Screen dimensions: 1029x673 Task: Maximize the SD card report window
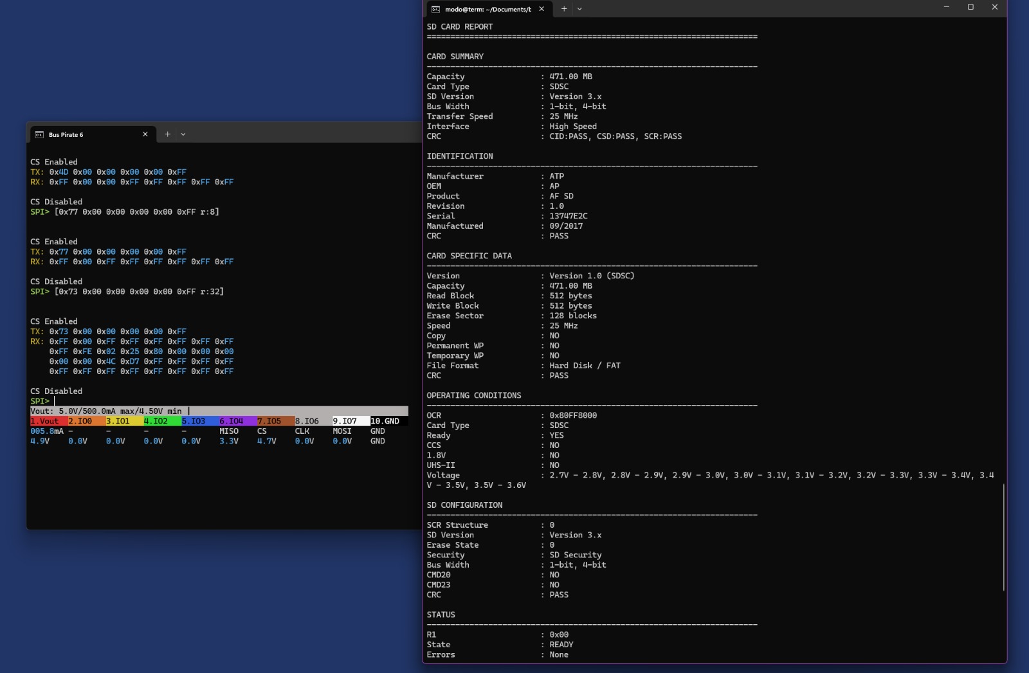click(970, 7)
